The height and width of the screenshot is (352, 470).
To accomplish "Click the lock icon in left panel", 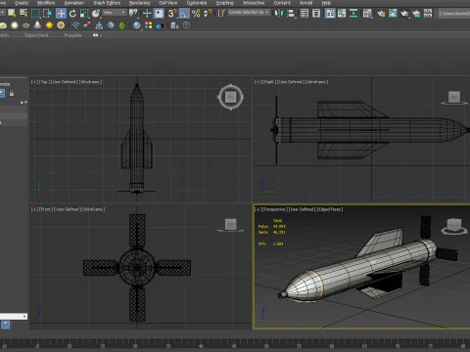I will coord(12,94).
